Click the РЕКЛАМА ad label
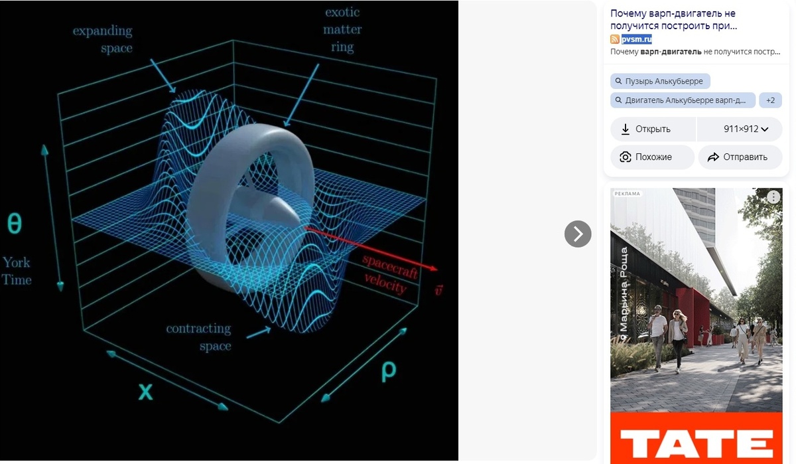The image size is (796, 464). click(x=628, y=194)
